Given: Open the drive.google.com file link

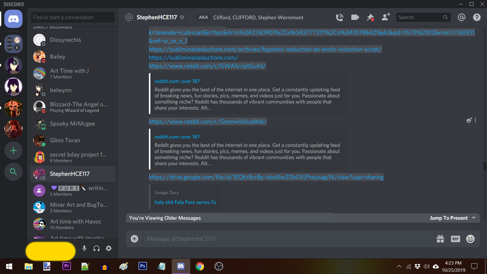Looking at the screenshot, I should coord(266,177).
